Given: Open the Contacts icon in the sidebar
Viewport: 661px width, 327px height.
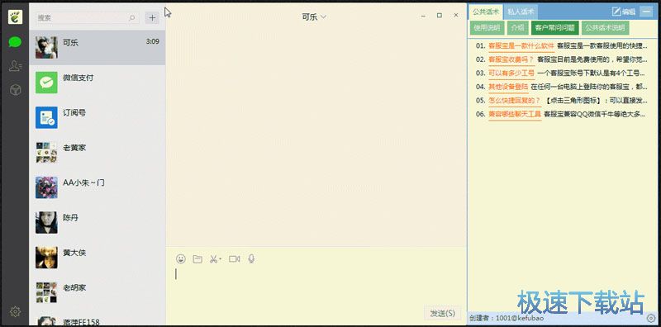Looking at the screenshot, I should pos(15,66).
